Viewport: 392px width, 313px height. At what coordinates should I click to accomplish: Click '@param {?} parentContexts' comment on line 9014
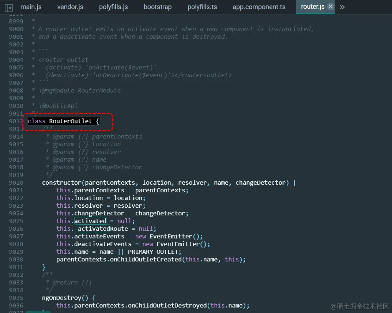click(x=97, y=136)
